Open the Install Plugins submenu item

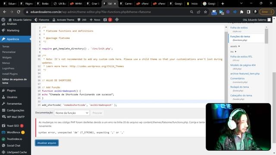pos(10,74)
